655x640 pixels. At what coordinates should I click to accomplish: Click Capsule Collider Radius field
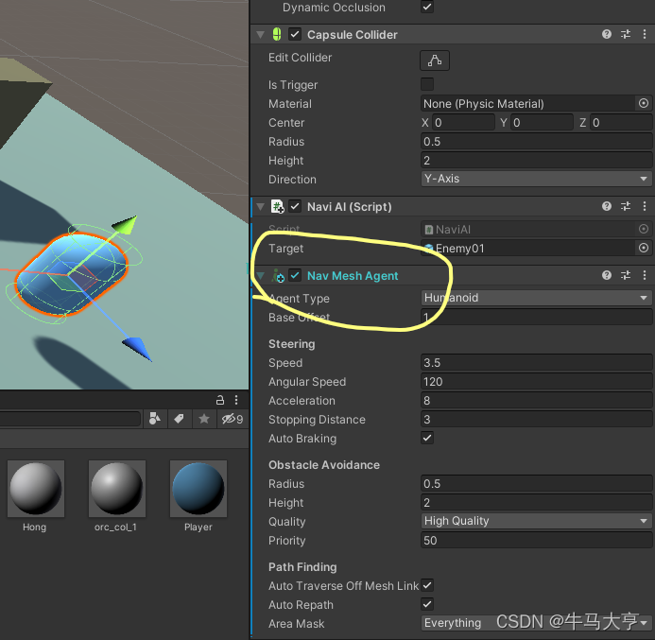point(536,141)
